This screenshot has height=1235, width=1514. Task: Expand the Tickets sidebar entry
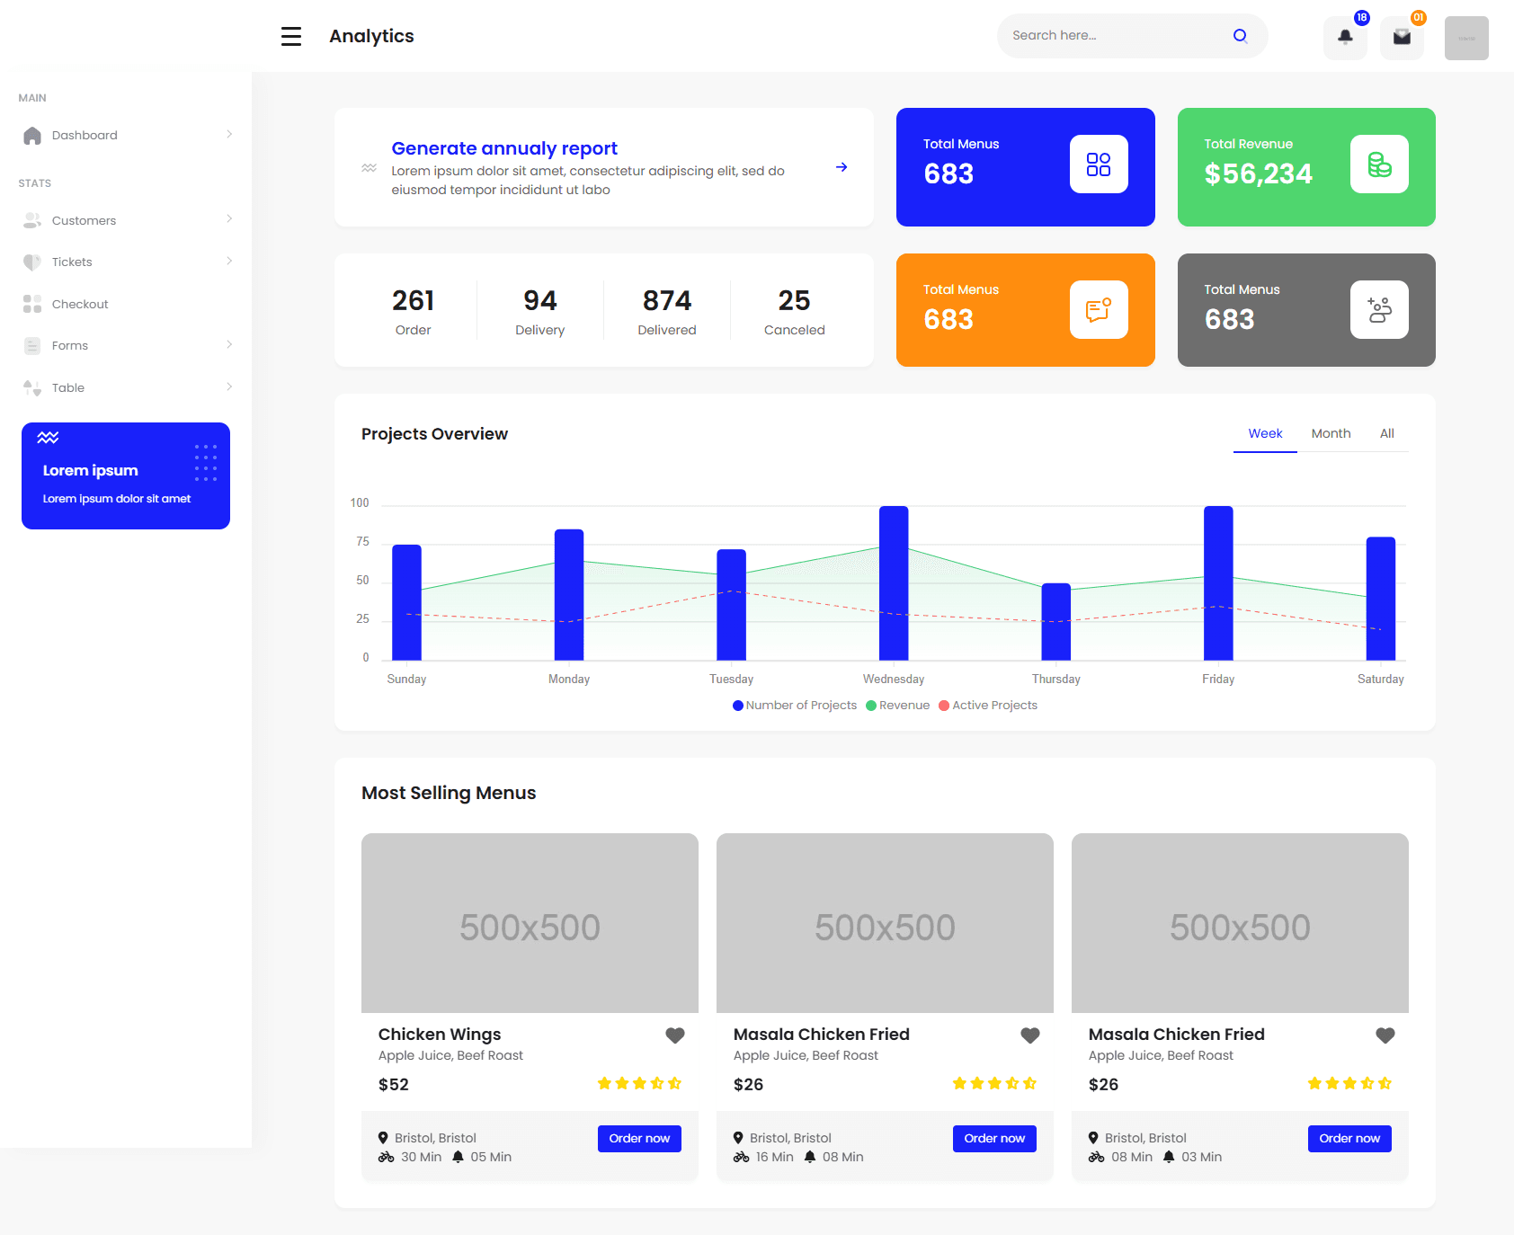231,262
